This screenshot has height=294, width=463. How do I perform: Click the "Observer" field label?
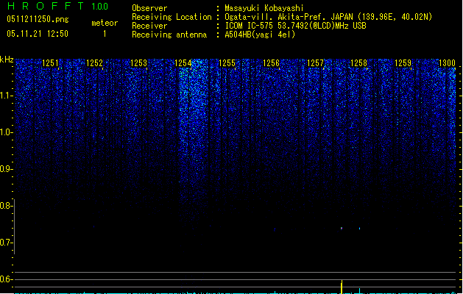(149, 8)
